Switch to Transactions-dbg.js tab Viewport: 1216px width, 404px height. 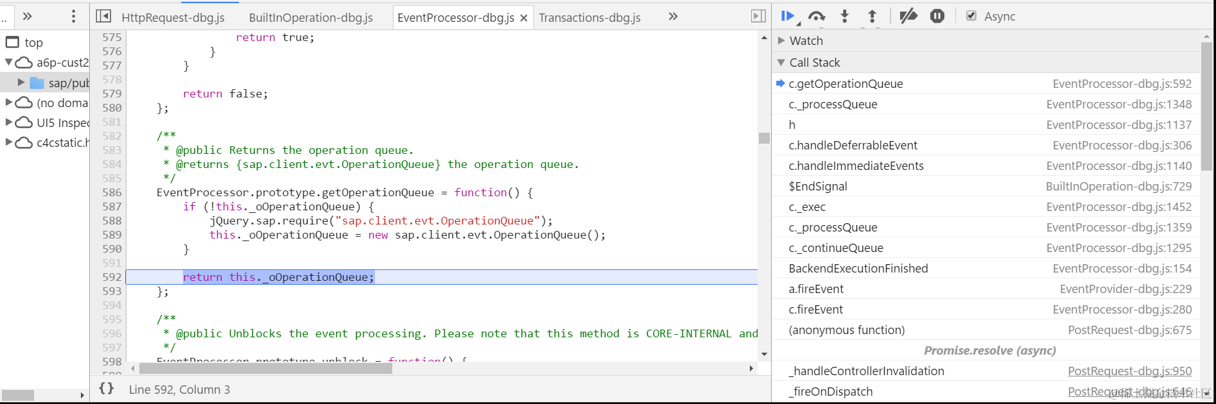coord(589,18)
